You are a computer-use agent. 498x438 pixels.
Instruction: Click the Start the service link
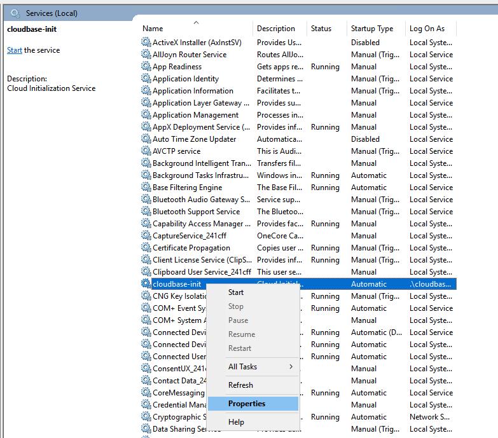(15, 50)
